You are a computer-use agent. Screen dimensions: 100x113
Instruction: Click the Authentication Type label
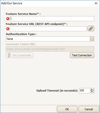point(21,34)
